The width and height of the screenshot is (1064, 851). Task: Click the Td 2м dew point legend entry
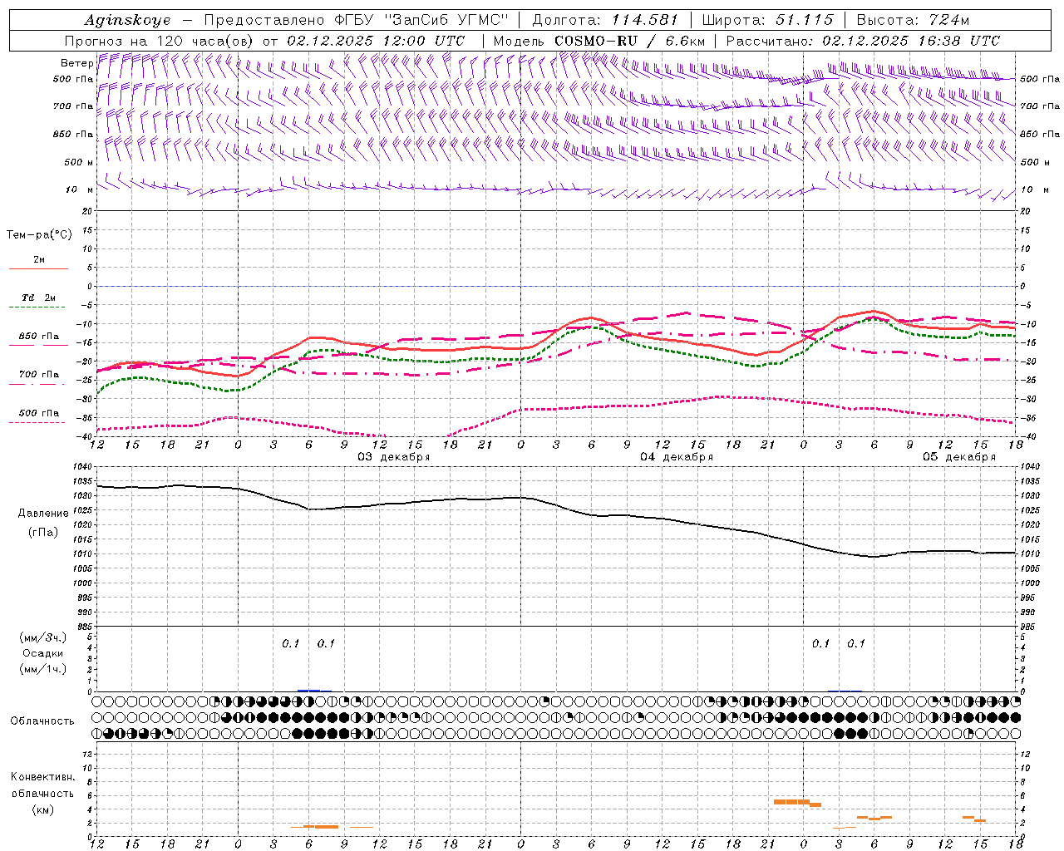(x=39, y=298)
